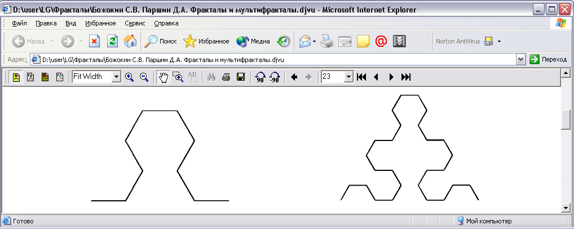Click the IE toolbar printer icon
This screenshot has height=229, width=574.
327,41
